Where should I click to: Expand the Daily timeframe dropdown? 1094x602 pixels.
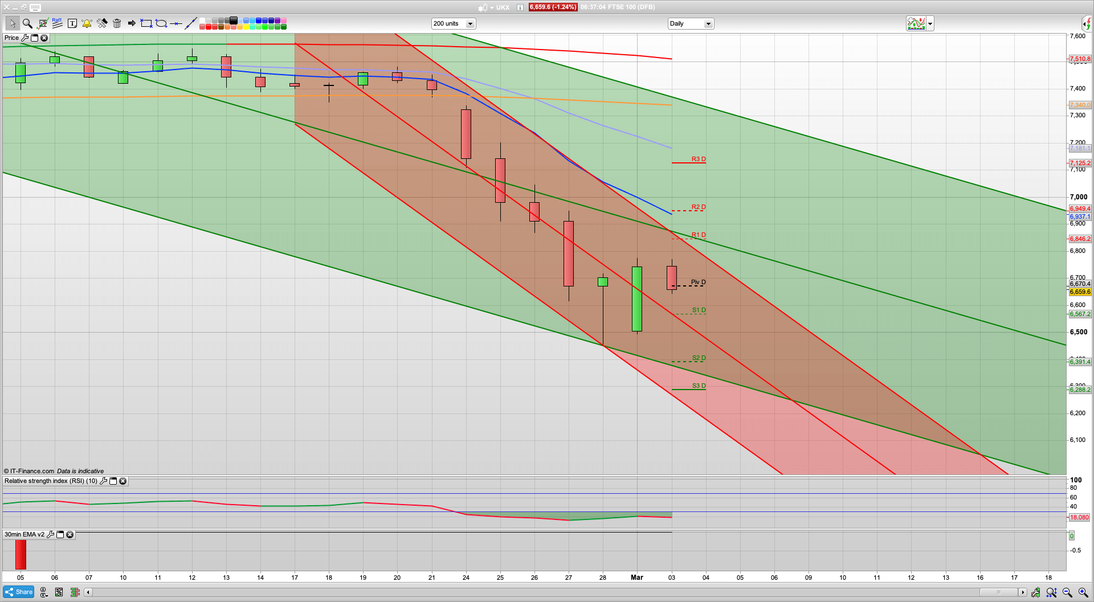[708, 24]
